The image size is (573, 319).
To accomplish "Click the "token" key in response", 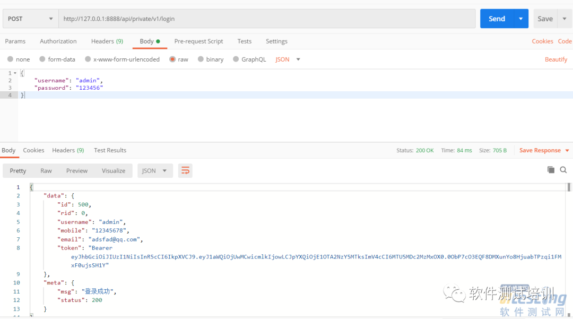I will tap(70, 248).
